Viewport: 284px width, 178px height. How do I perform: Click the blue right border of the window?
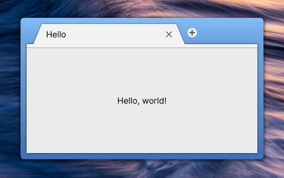260,100
